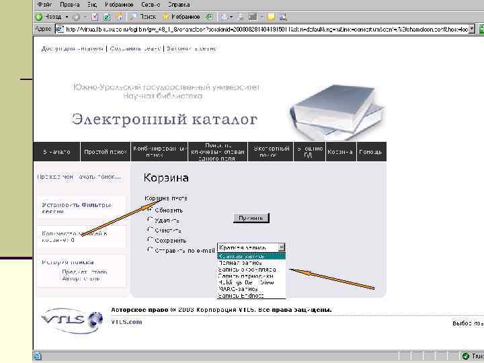The height and width of the screenshot is (363, 484).
Task: Choose Запись периодики in the dropdown list
Action: tap(251, 276)
